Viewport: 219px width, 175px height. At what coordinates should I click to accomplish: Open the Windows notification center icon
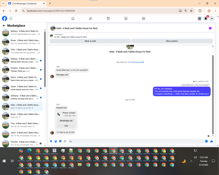pos(213,161)
